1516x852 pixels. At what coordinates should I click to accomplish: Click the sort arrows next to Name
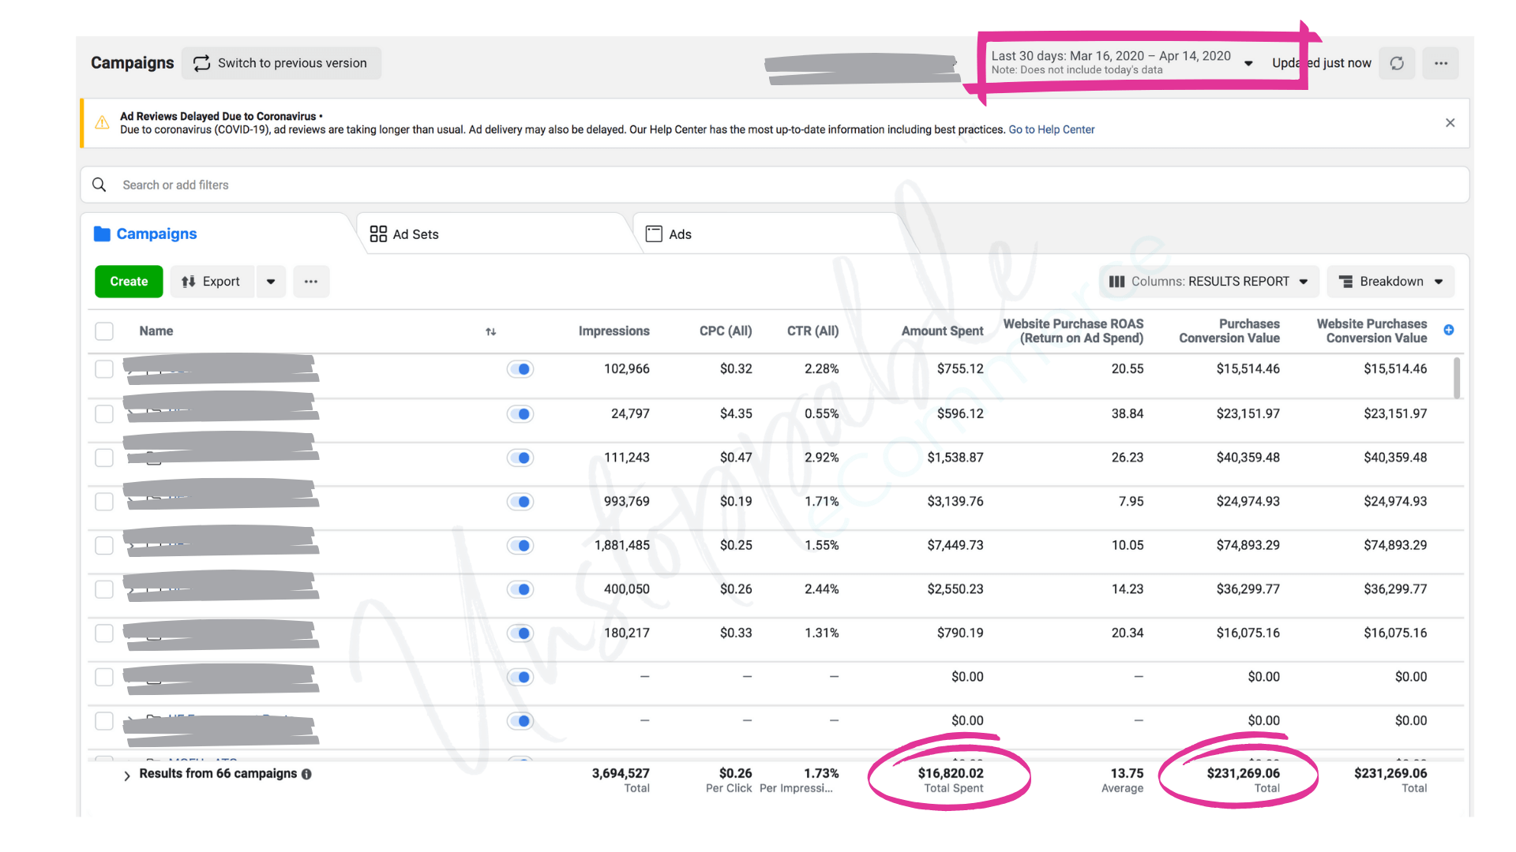pos(490,332)
